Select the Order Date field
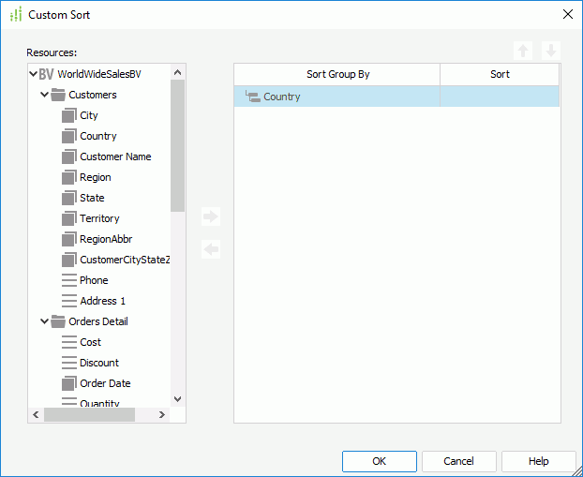 (x=105, y=383)
